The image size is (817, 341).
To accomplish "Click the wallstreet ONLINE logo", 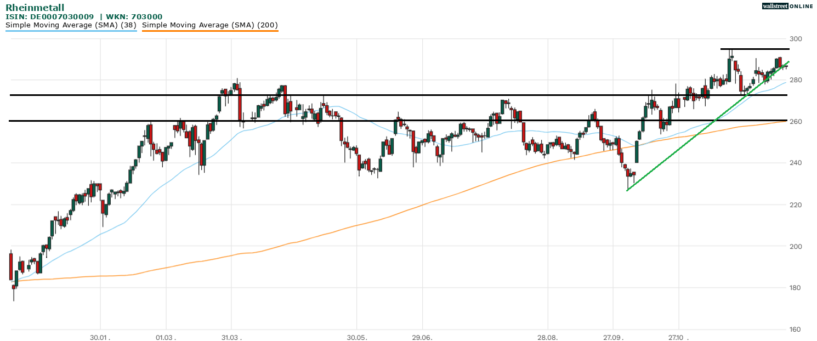I will coord(789,6).
